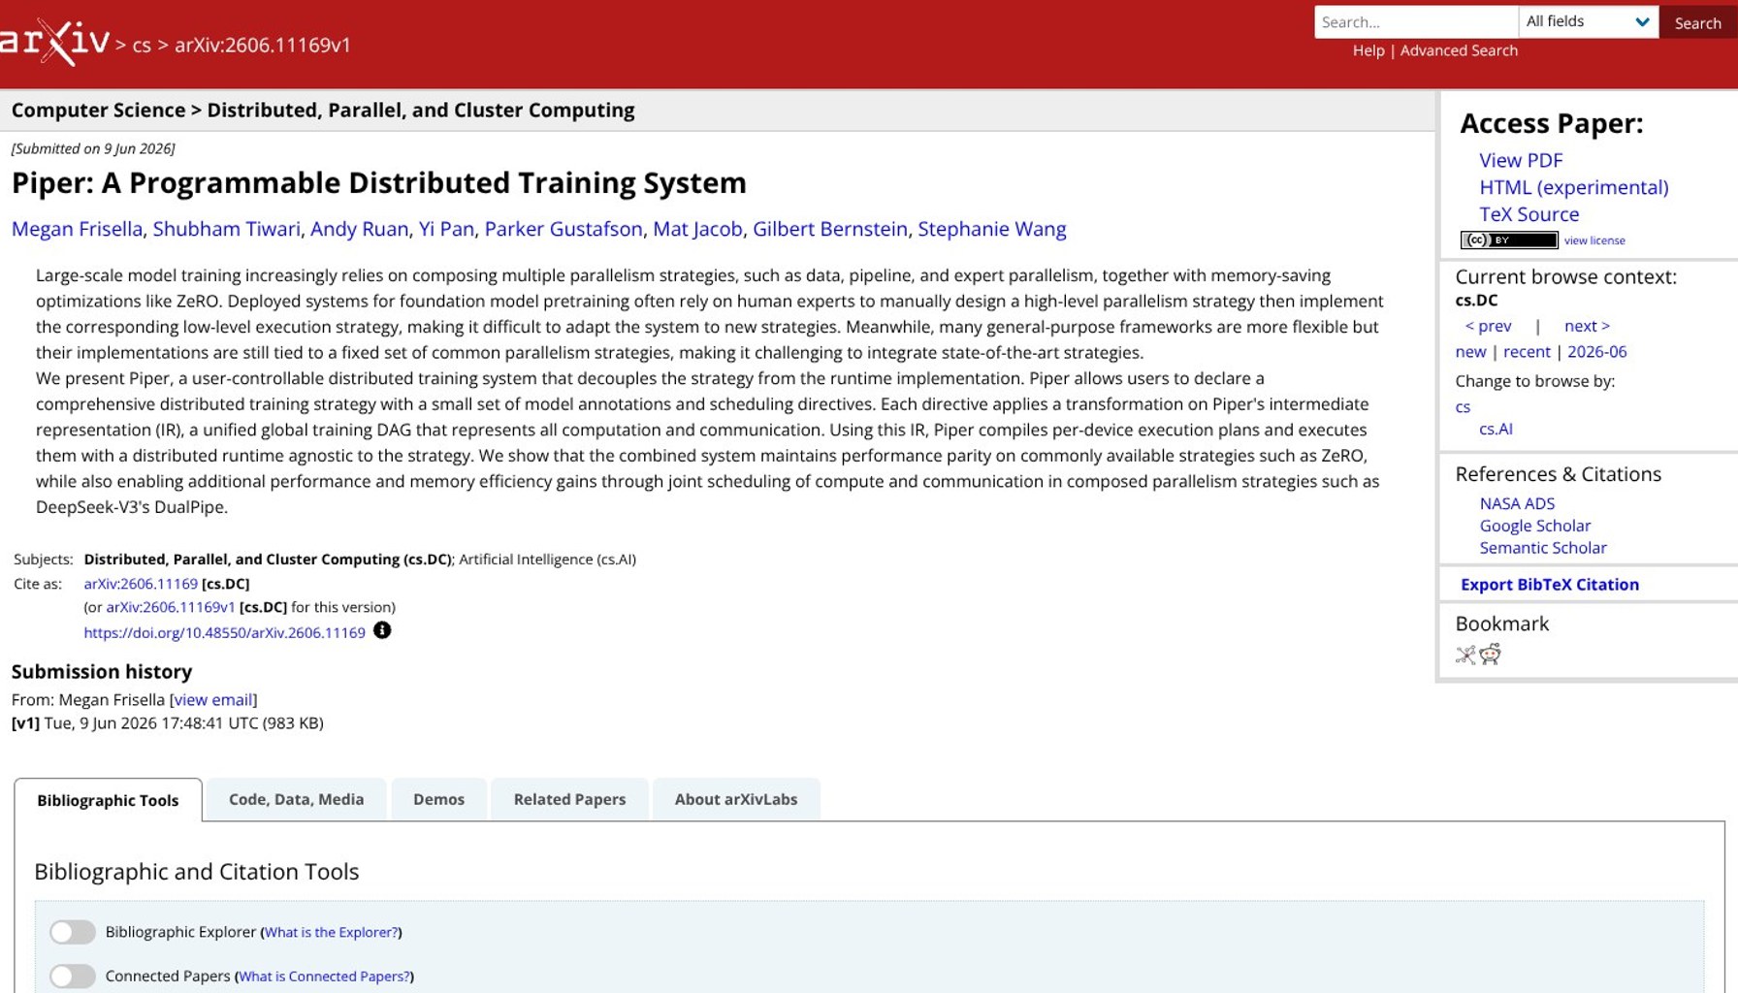Open the Help link
This screenshot has width=1738, height=993.
click(1368, 50)
